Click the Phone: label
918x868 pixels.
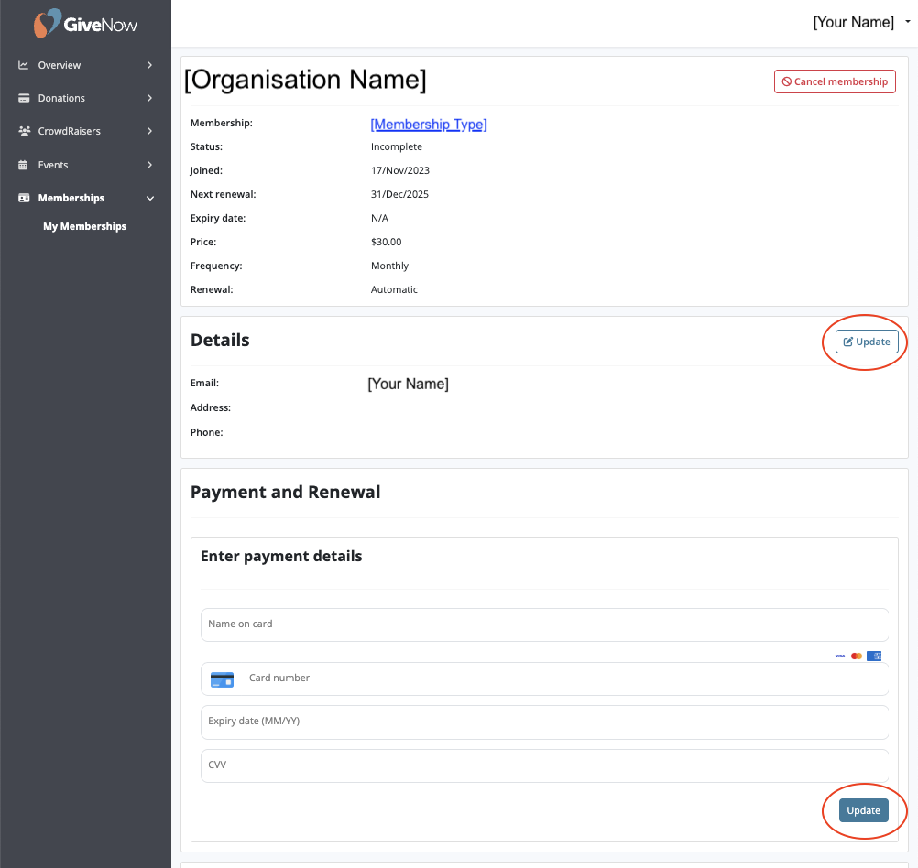pos(207,432)
